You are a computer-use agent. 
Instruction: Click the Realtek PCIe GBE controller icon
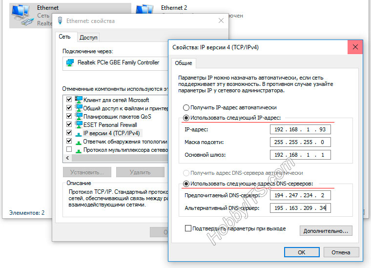tap(70, 62)
